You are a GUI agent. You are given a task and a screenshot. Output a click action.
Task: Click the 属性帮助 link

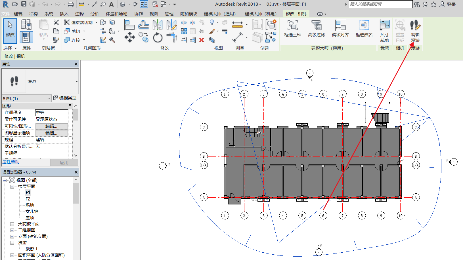tap(11, 162)
